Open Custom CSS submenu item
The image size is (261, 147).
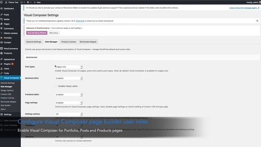[x=6, y=94]
